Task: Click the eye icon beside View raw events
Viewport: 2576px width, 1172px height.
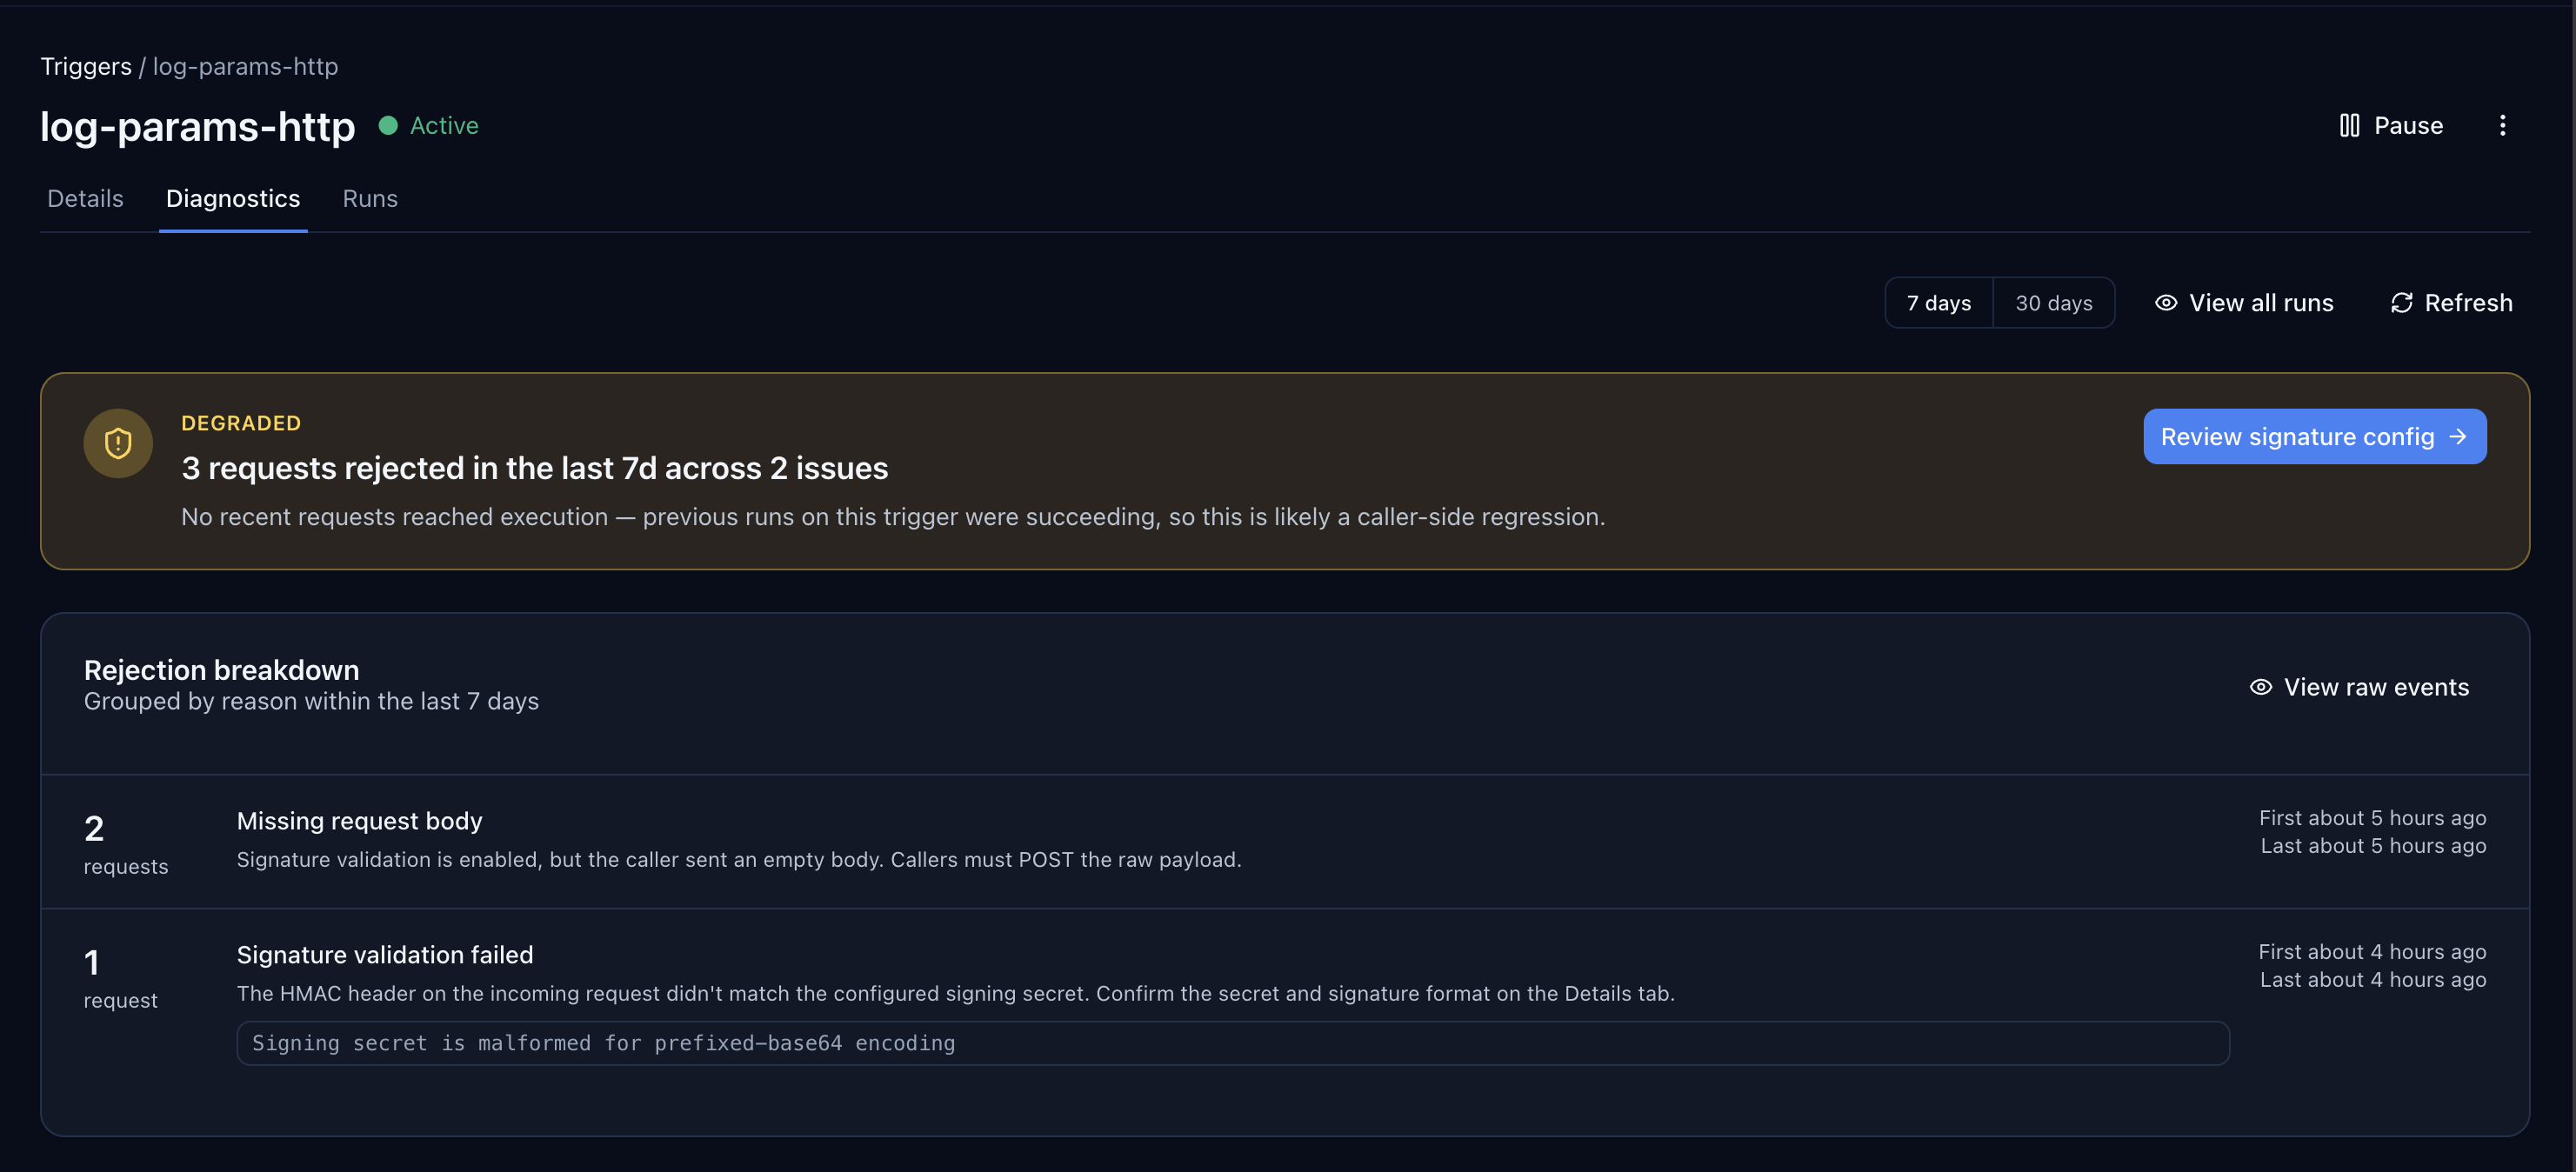Action: point(2260,687)
